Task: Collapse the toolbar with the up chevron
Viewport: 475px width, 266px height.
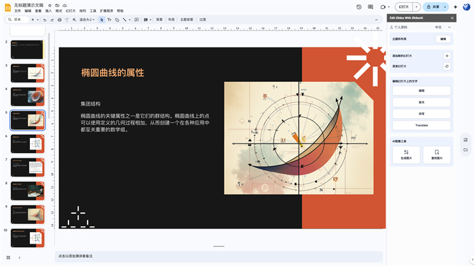Action: [376, 20]
